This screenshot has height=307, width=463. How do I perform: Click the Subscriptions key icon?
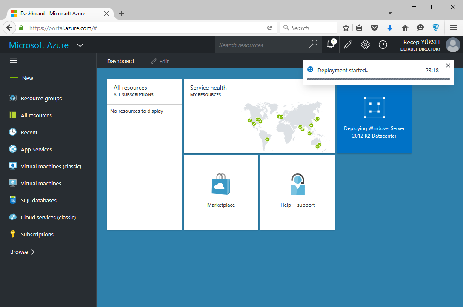tap(13, 234)
